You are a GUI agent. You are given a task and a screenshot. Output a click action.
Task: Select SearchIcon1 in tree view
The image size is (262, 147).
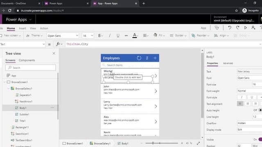pyautogui.click(x=22, y=134)
